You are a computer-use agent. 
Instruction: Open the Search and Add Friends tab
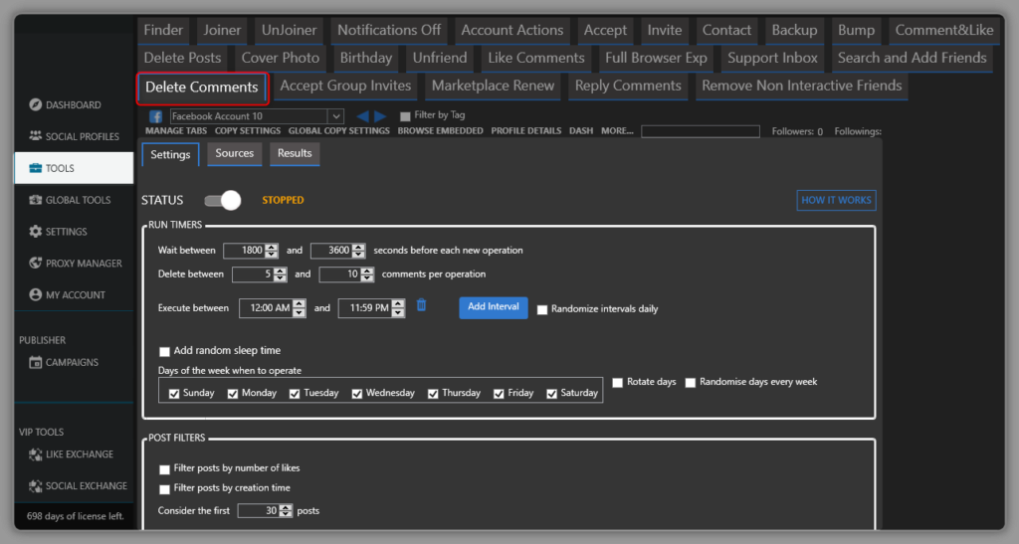click(912, 58)
